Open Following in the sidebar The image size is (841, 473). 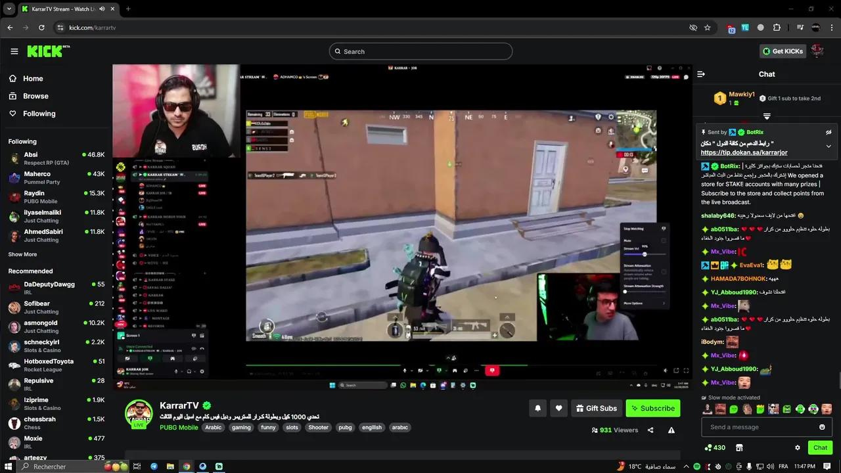pos(39,114)
